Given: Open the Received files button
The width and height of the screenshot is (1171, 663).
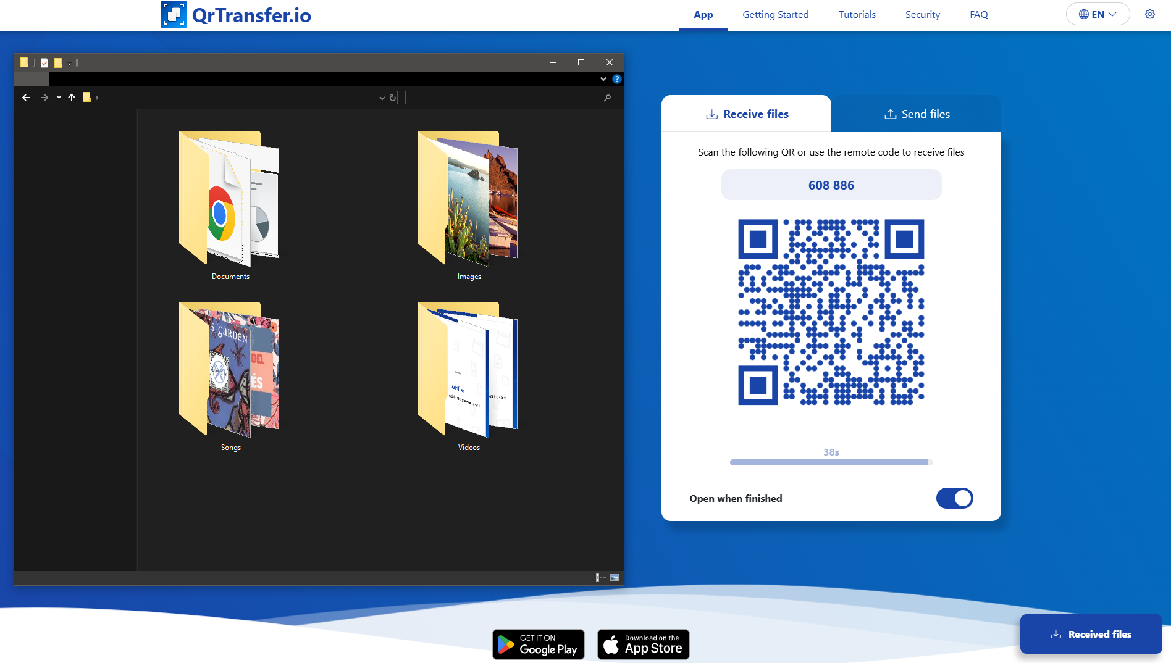Looking at the screenshot, I should [1091, 634].
